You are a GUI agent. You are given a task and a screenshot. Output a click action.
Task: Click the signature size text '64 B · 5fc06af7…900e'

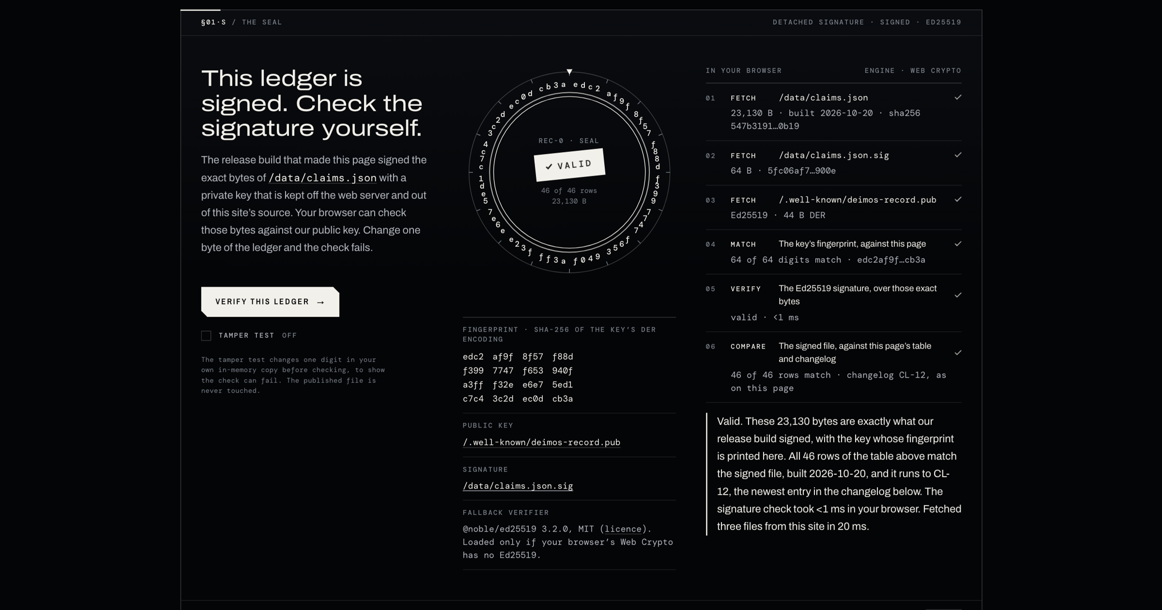(783, 170)
